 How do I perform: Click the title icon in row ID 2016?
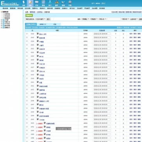pos(38,71)
